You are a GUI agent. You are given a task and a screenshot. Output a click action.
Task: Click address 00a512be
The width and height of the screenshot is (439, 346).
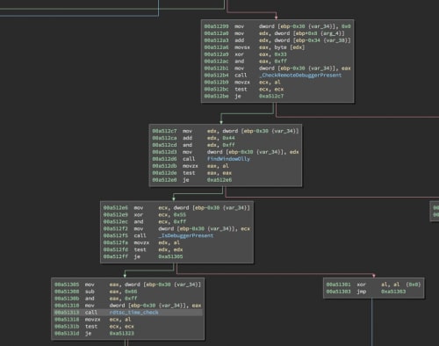point(217,96)
